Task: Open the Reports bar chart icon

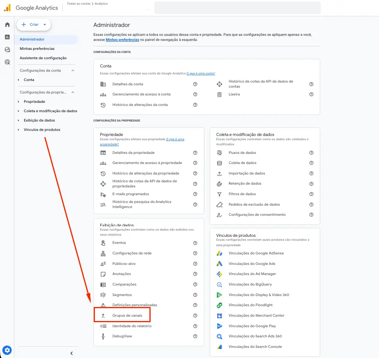Action: click(7, 37)
